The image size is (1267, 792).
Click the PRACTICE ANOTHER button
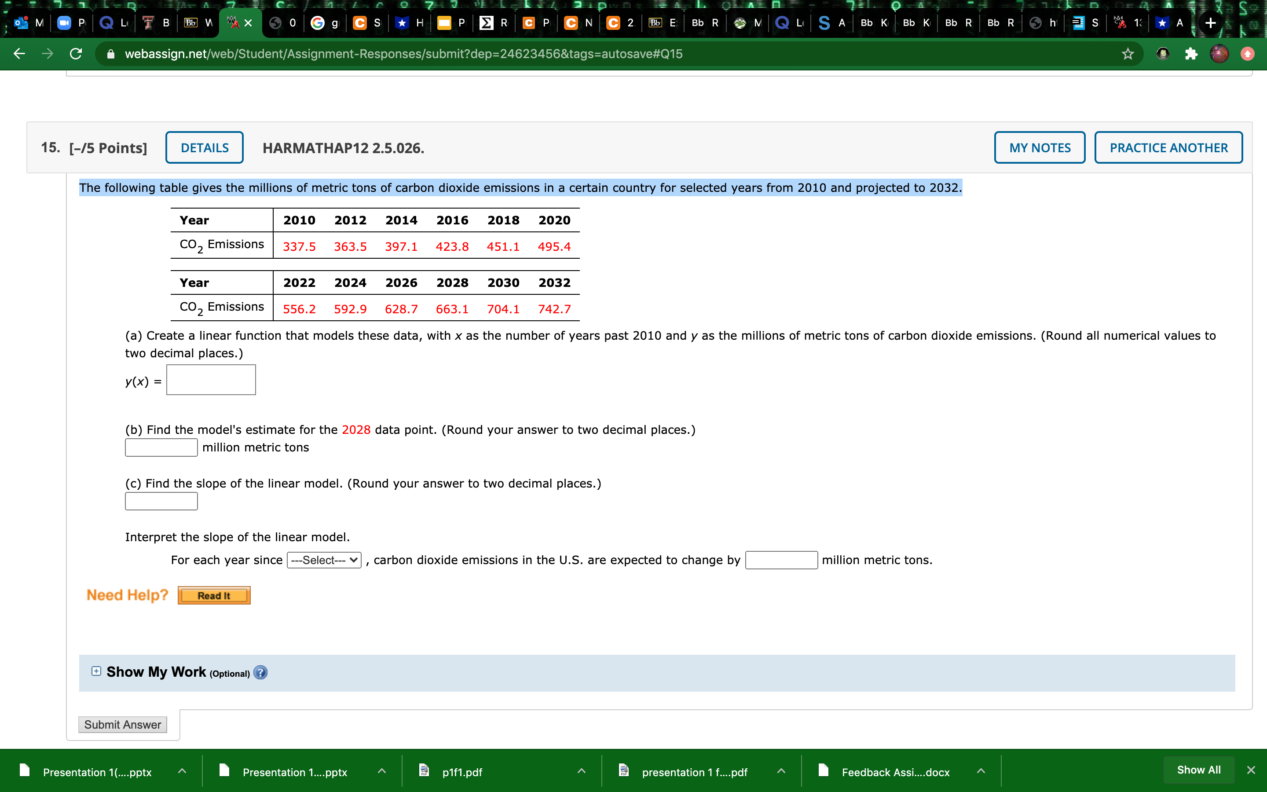(x=1168, y=147)
